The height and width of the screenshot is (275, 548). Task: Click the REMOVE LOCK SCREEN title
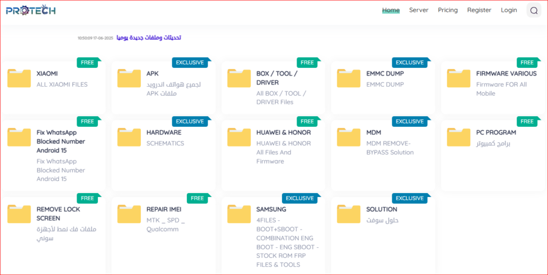pos(58,214)
